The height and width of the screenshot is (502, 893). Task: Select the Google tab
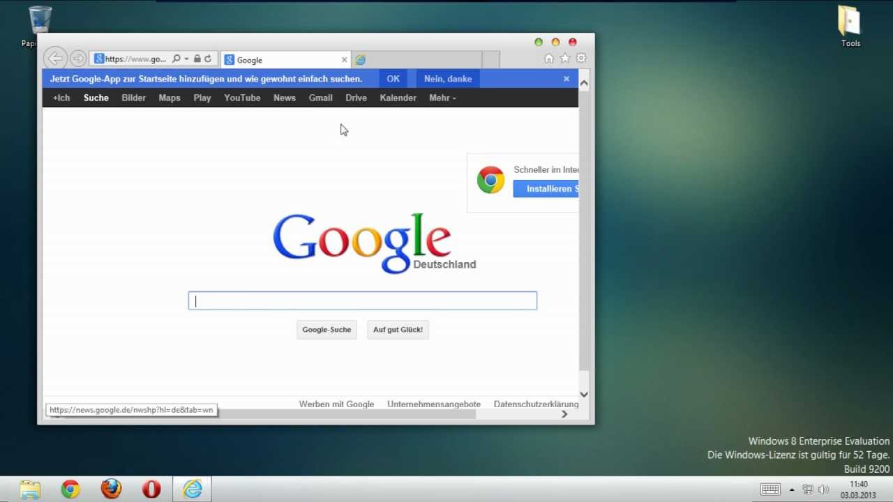[x=285, y=60]
